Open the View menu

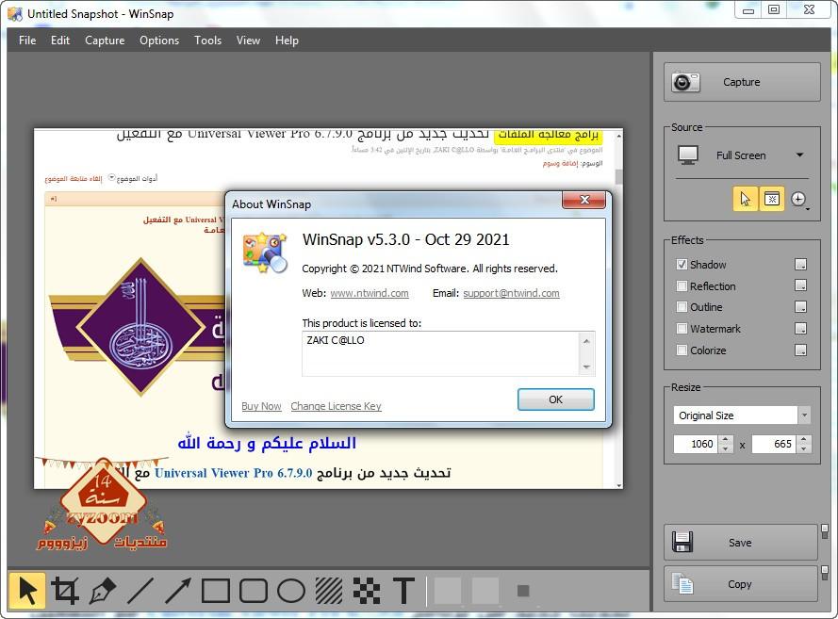tap(249, 41)
